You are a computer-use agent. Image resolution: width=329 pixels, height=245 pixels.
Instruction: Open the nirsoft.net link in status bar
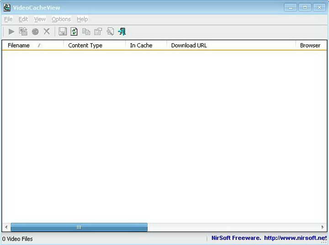pos(295,238)
